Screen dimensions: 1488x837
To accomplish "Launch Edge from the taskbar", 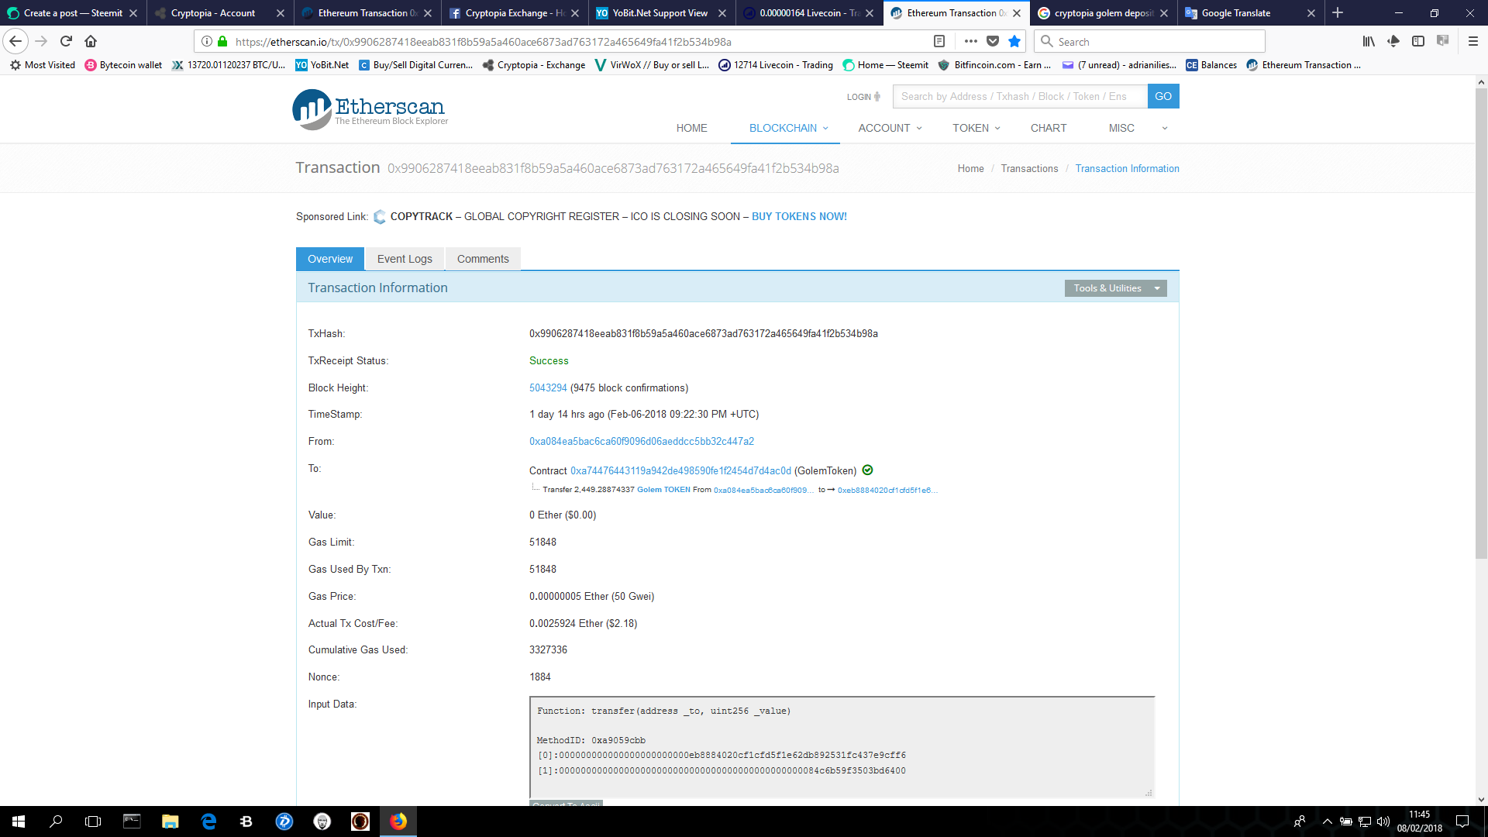I will click(x=208, y=821).
